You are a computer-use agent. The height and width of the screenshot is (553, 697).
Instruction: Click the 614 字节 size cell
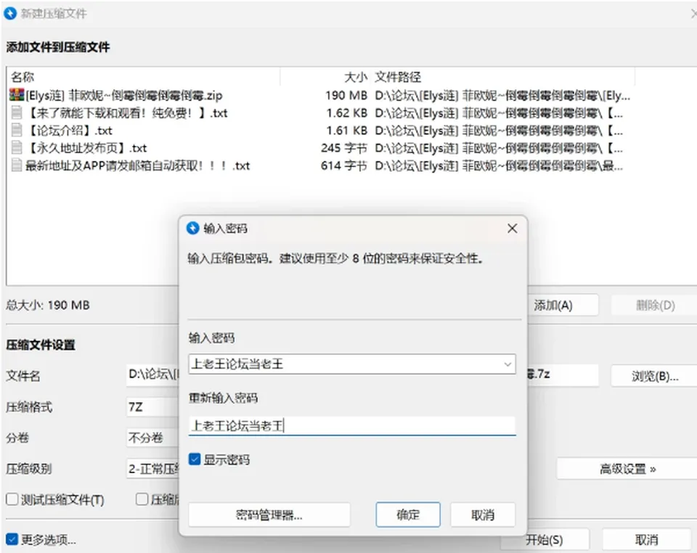pos(344,165)
